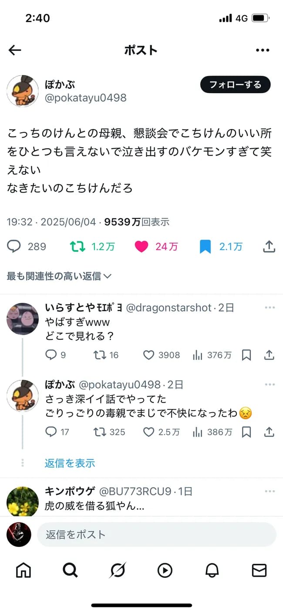Open the video tab icon
This screenshot has width=283, height=613.
tap(165, 570)
